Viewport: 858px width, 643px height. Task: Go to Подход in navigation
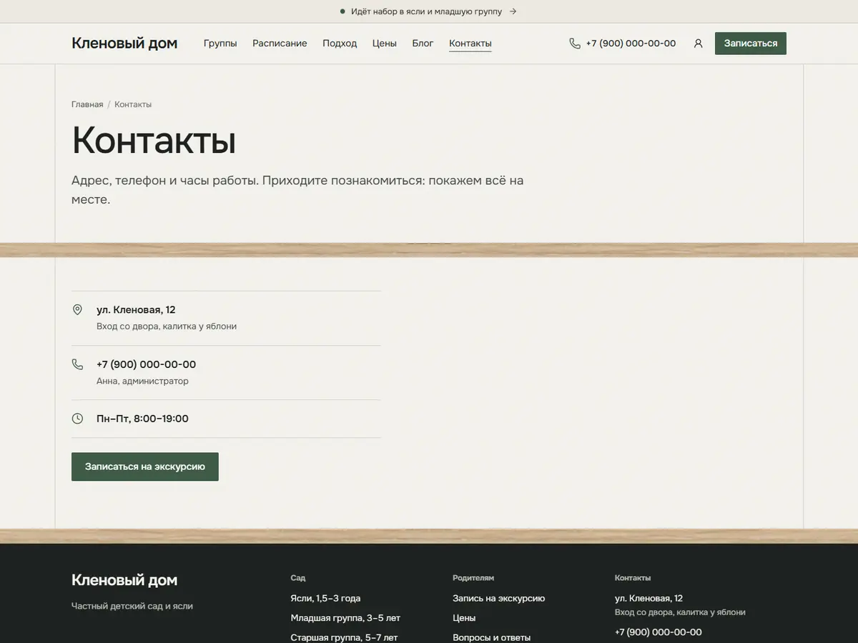pyautogui.click(x=340, y=44)
